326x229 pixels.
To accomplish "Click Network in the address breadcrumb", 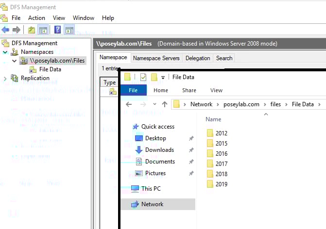I will click(x=202, y=104).
